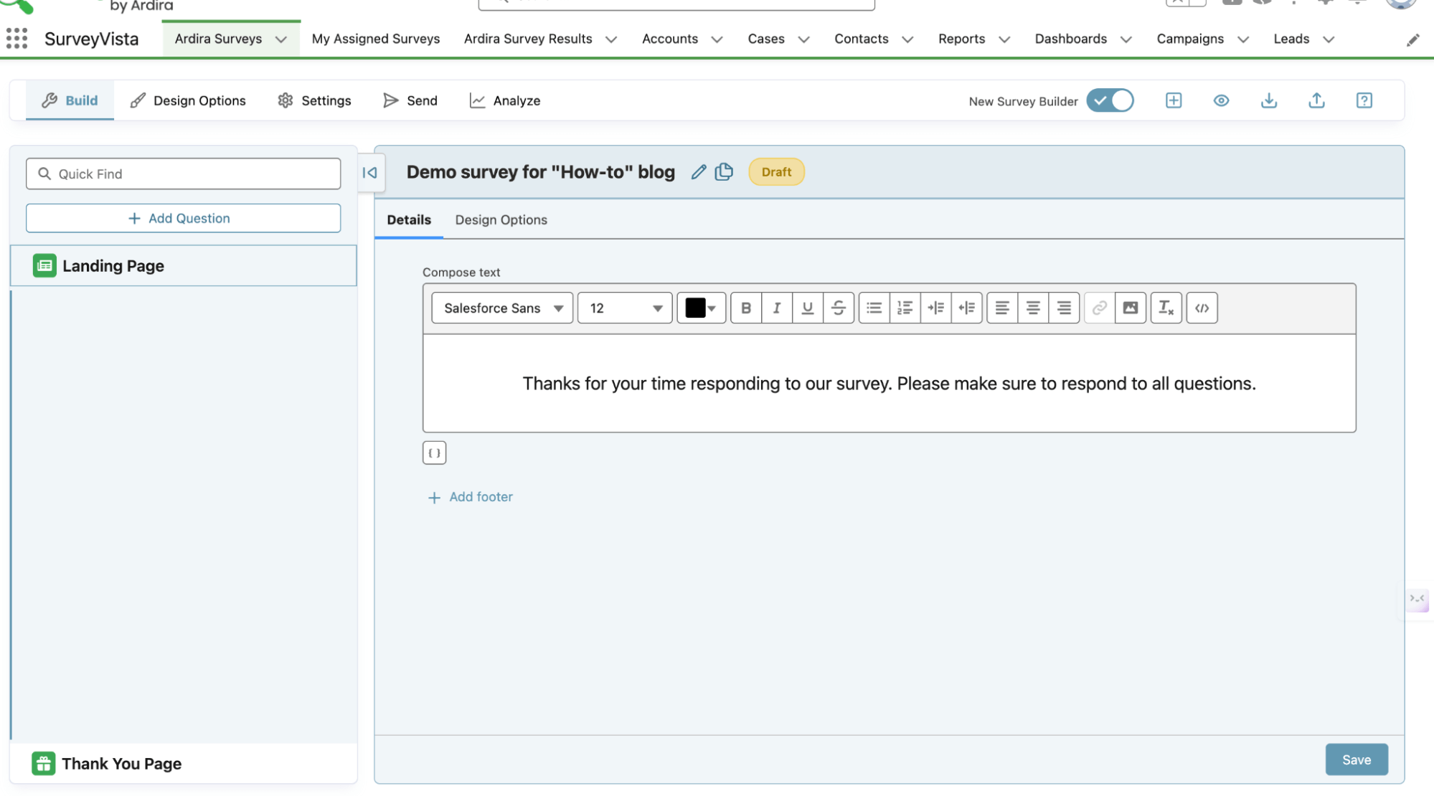This screenshot has height=796, width=1434.
Task: Align text right
Action: click(x=1064, y=308)
